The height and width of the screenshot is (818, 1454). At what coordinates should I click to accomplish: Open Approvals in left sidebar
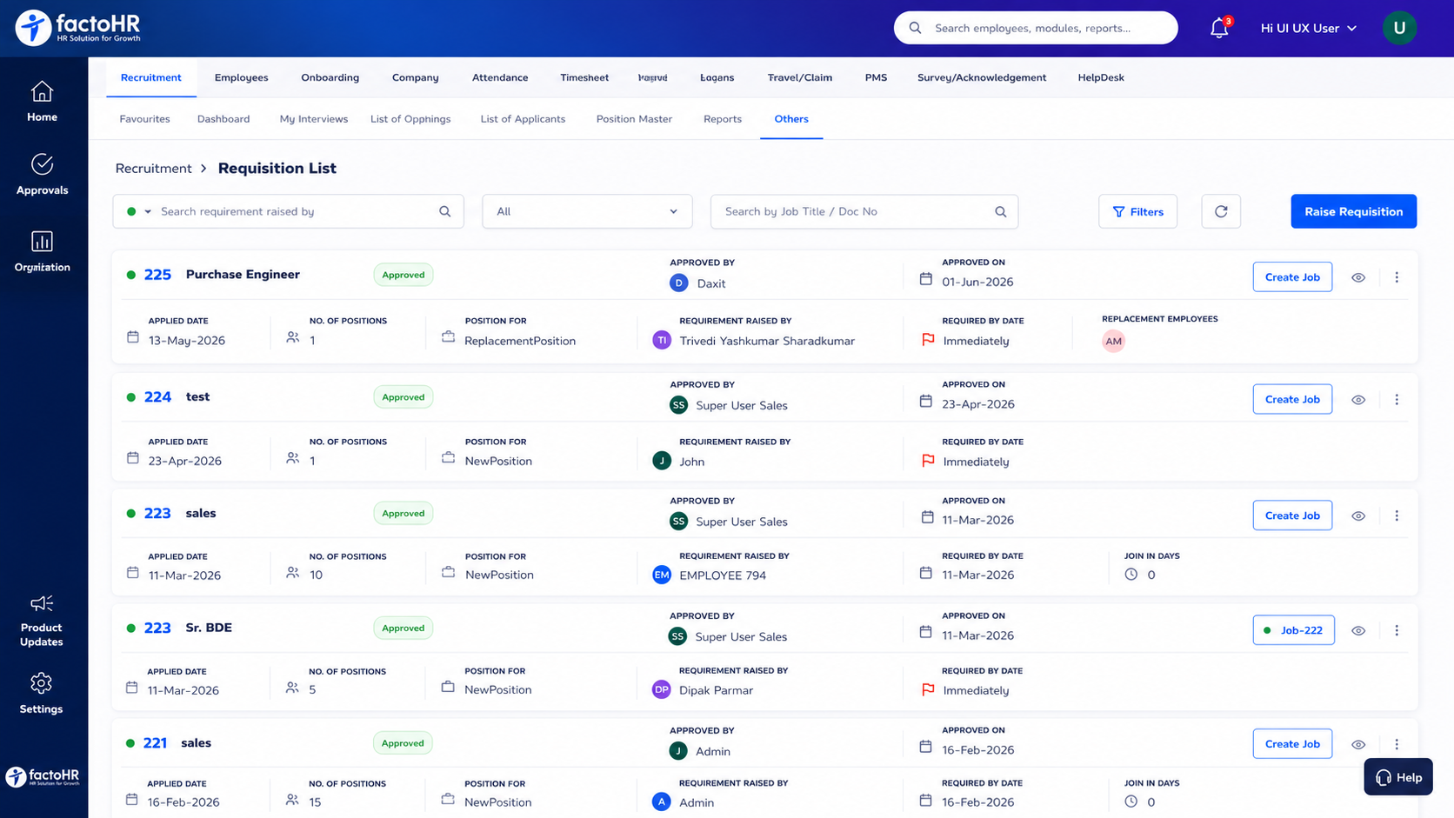point(42,174)
